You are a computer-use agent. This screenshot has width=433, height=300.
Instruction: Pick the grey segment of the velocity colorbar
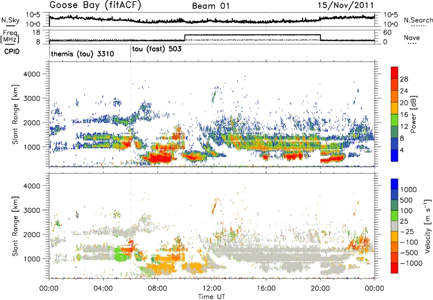tap(395, 226)
